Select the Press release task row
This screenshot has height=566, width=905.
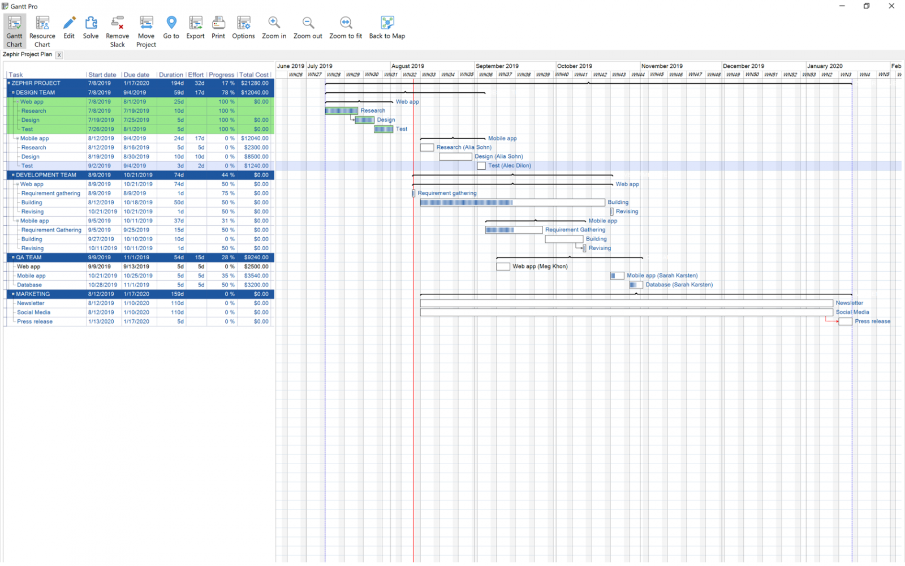(35, 321)
